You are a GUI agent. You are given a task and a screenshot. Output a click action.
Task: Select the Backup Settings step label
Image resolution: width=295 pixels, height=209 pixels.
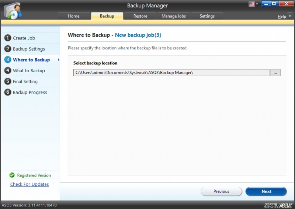tap(29, 49)
